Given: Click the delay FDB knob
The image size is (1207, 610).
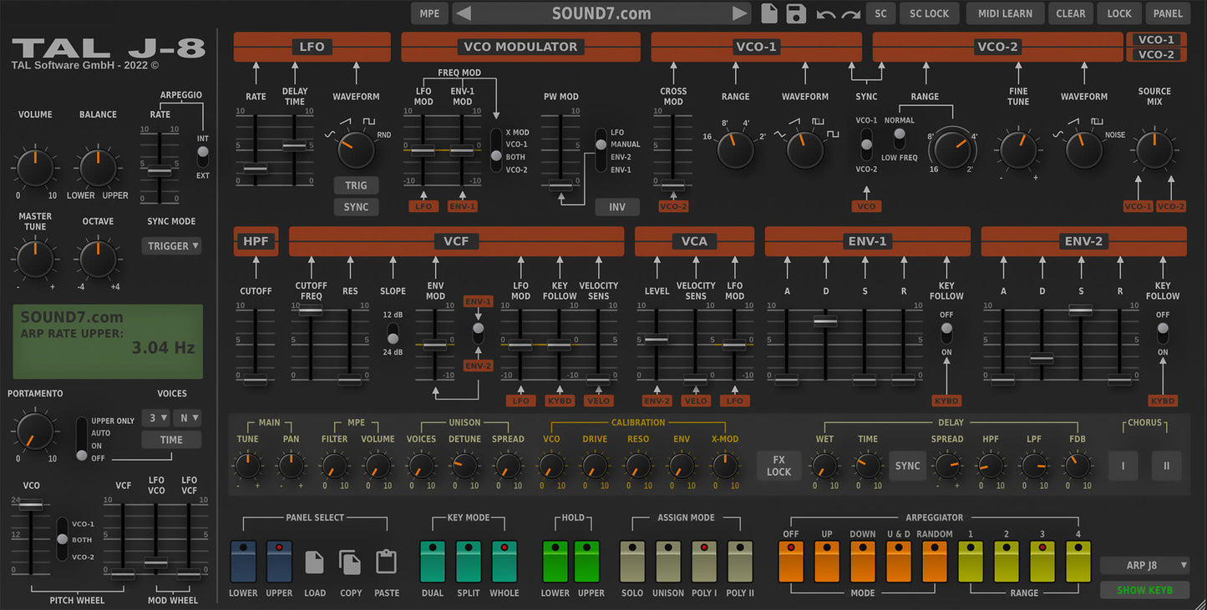Looking at the screenshot, I should pyautogui.click(x=1078, y=466).
